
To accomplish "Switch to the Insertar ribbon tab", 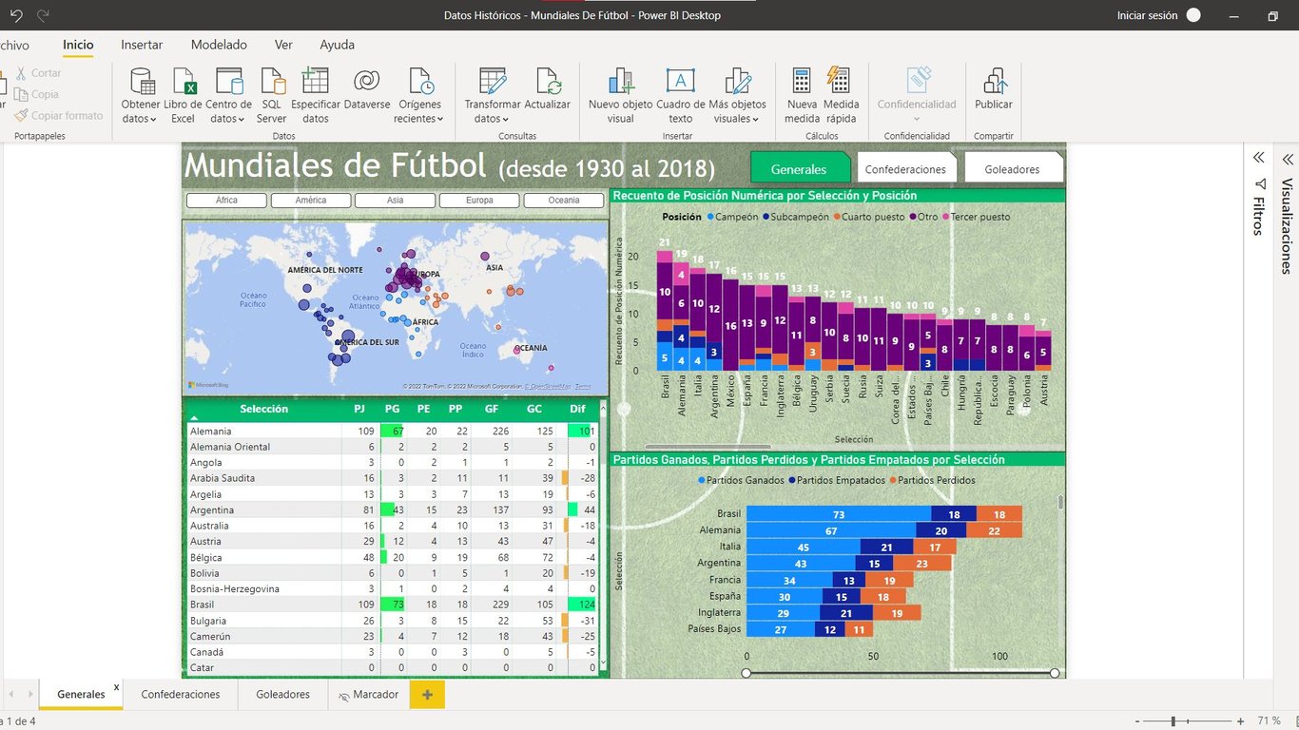I will point(142,45).
